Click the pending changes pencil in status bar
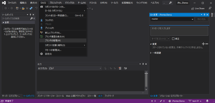Image resolution: width=215 pixels, height=103 pixels. (161, 101)
